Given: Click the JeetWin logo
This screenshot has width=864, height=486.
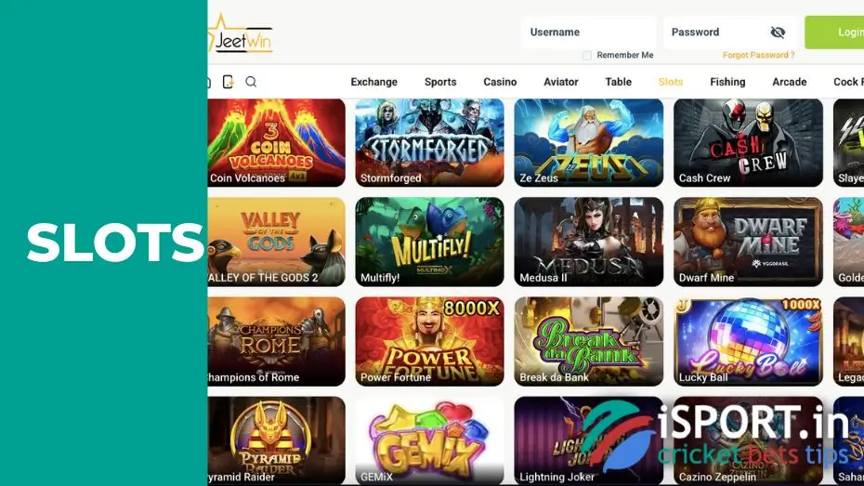Looking at the screenshot, I should [x=241, y=34].
